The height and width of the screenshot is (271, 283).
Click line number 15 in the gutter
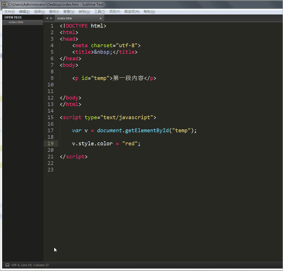[x=51, y=117]
